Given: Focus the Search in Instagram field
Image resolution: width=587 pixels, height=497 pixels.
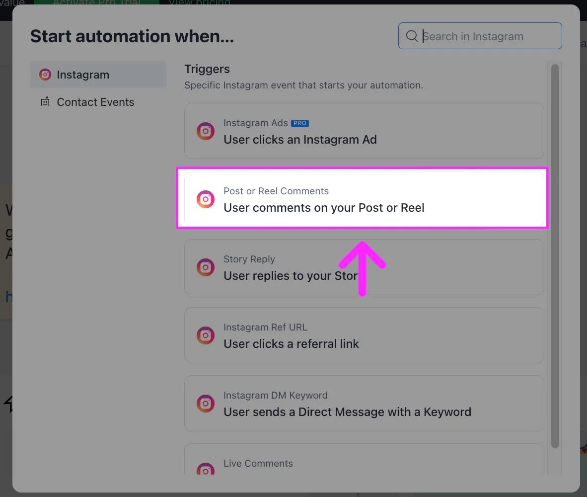Looking at the screenshot, I should coord(480,36).
